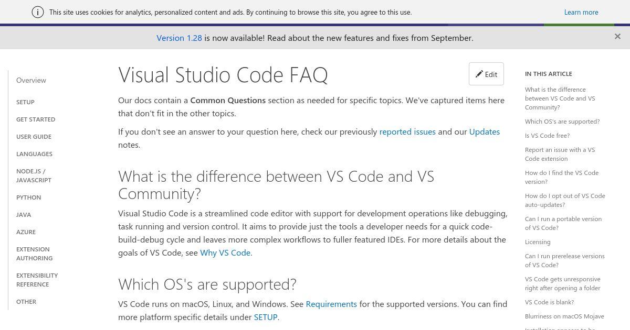The image size is (630, 330).
Task: Expand the USER GUIDE sidebar section
Action: (34, 137)
